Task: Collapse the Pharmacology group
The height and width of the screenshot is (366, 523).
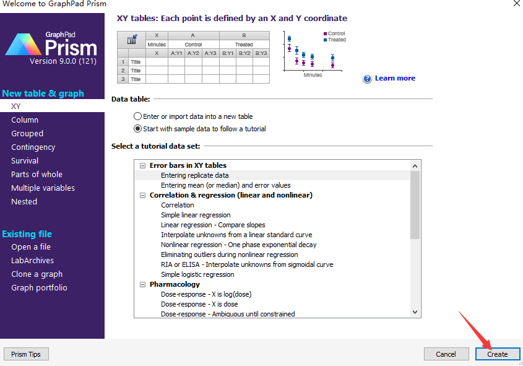Action: 143,284
